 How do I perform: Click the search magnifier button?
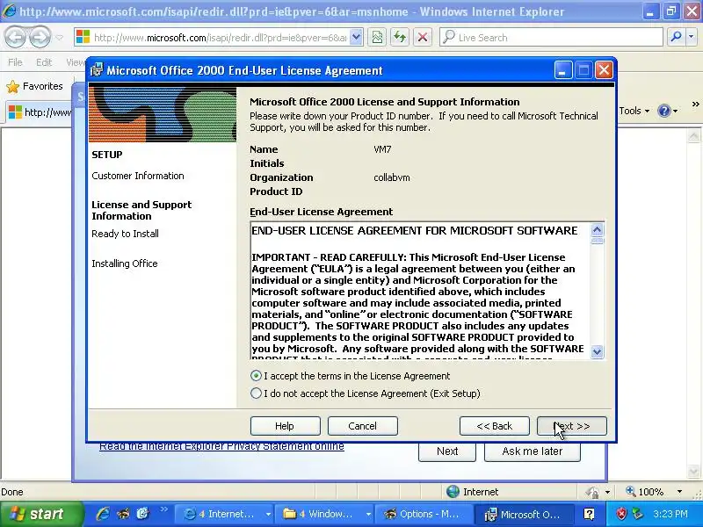coord(676,38)
